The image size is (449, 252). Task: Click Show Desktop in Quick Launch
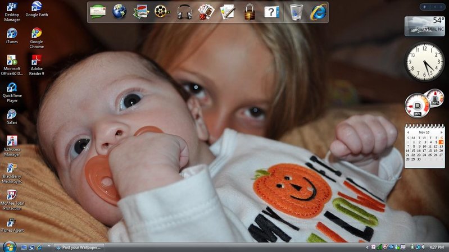pos(24,248)
